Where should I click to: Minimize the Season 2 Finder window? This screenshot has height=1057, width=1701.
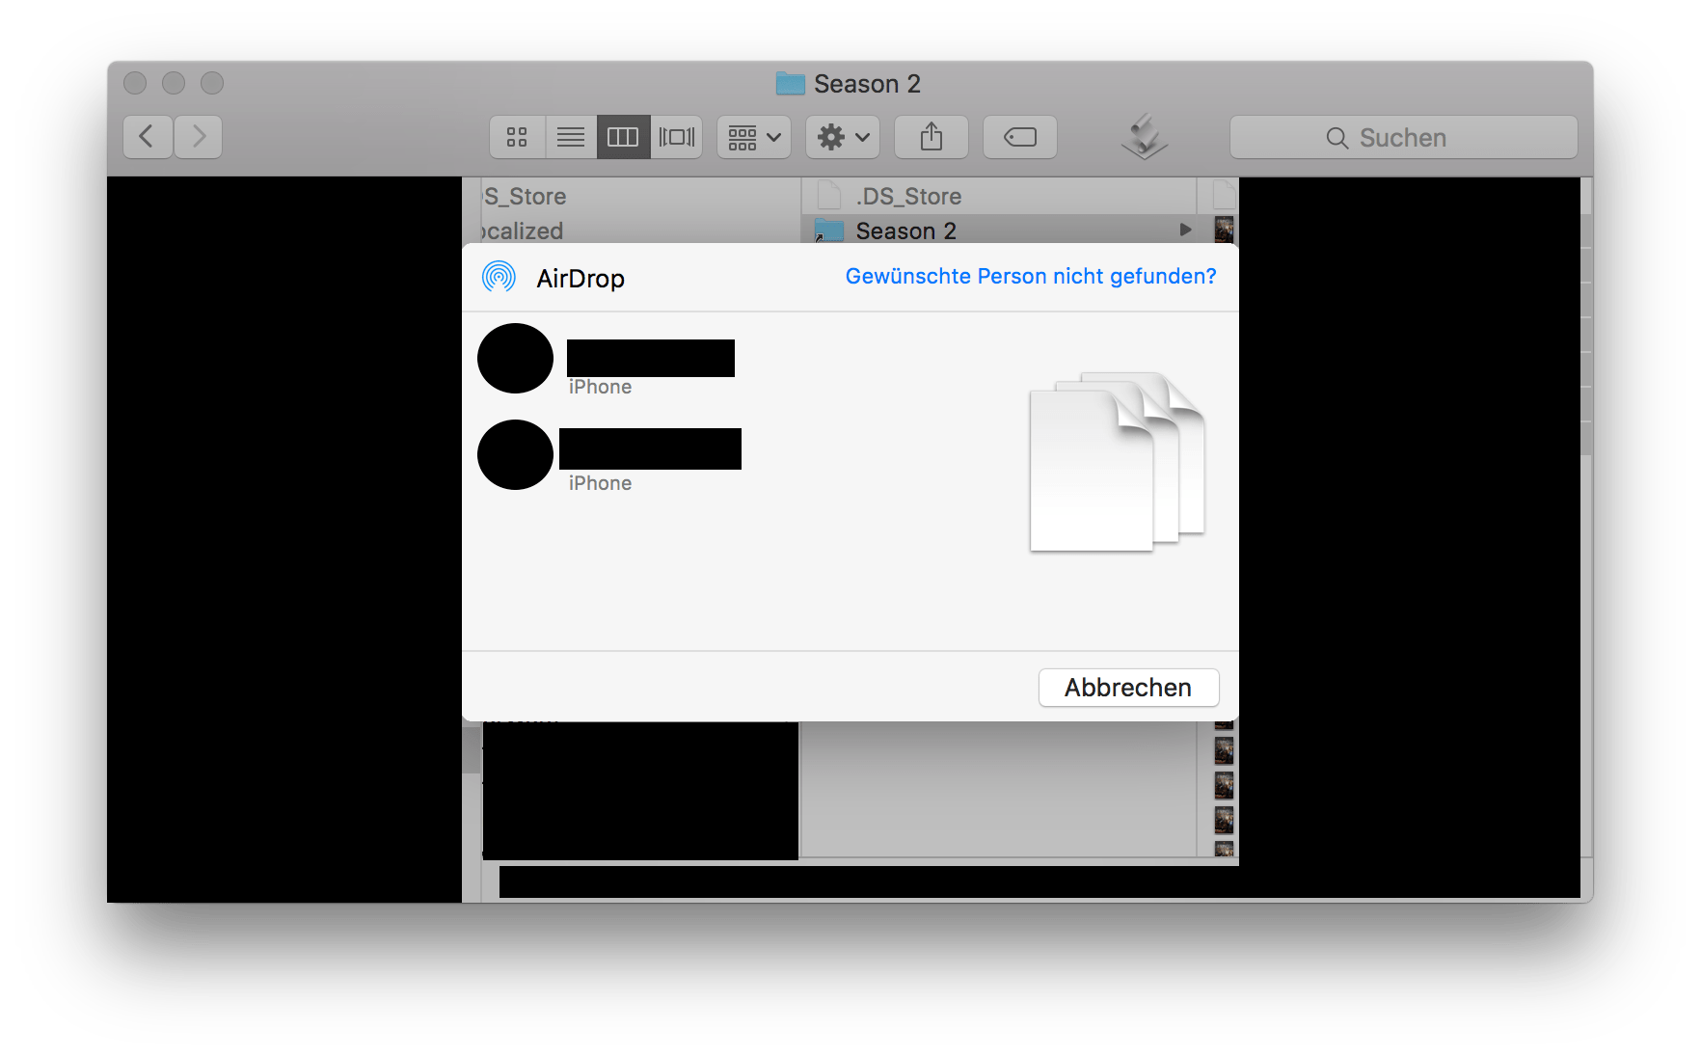174,83
